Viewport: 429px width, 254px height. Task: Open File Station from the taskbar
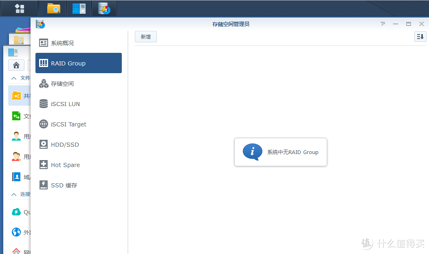pos(54,9)
